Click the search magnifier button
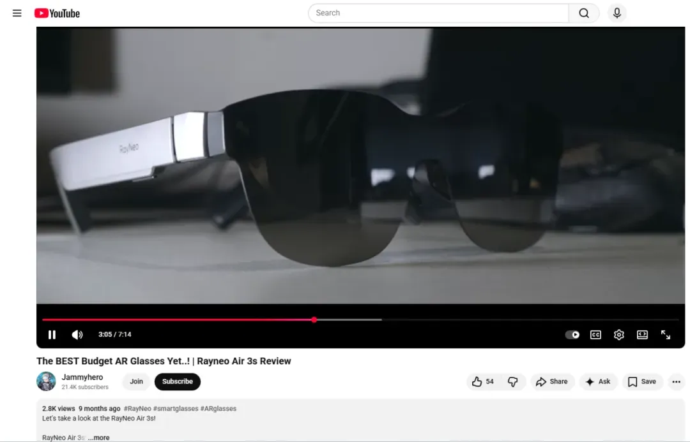 [x=584, y=13]
